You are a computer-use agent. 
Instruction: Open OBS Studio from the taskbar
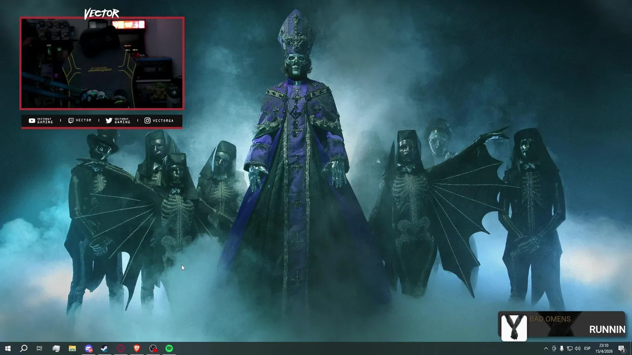click(x=153, y=349)
